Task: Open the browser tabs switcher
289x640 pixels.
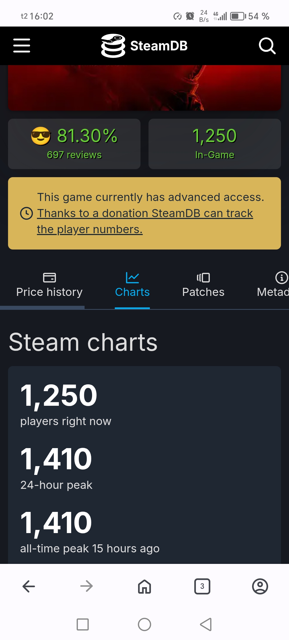Action: click(202, 586)
